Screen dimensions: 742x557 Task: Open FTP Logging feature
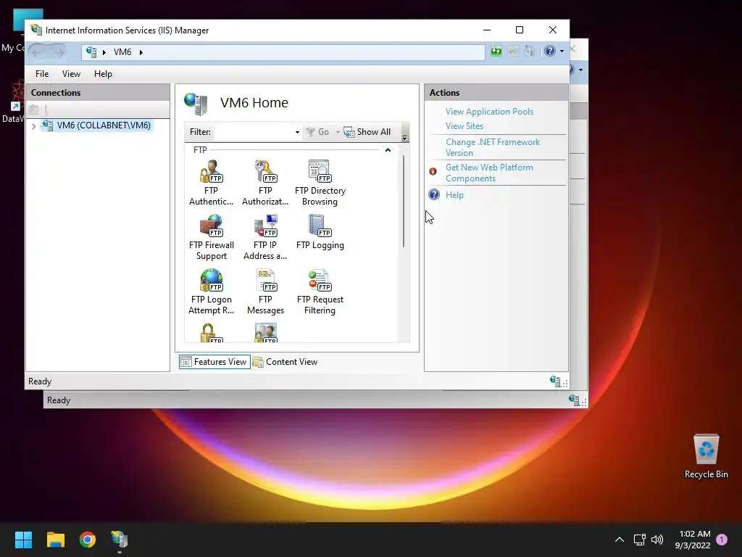(320, 232)
